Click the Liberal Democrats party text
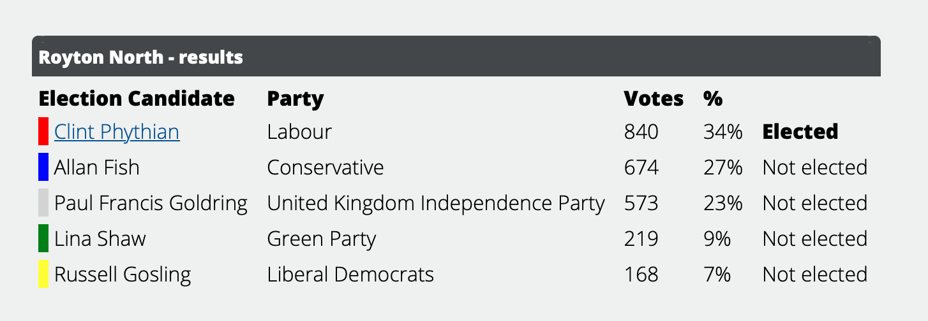Image resolution: width=928 pixels, height=321 pixels. point(350,275)
